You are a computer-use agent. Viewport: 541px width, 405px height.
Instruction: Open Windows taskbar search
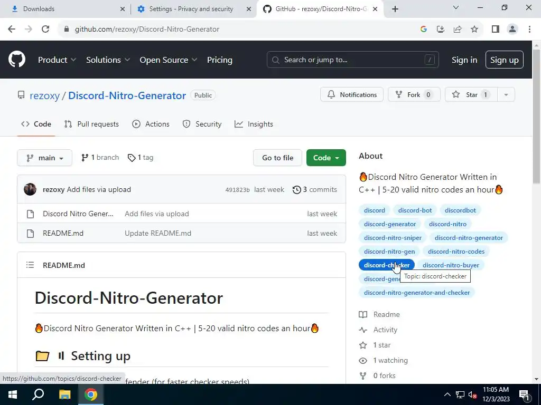pos(38,394)
